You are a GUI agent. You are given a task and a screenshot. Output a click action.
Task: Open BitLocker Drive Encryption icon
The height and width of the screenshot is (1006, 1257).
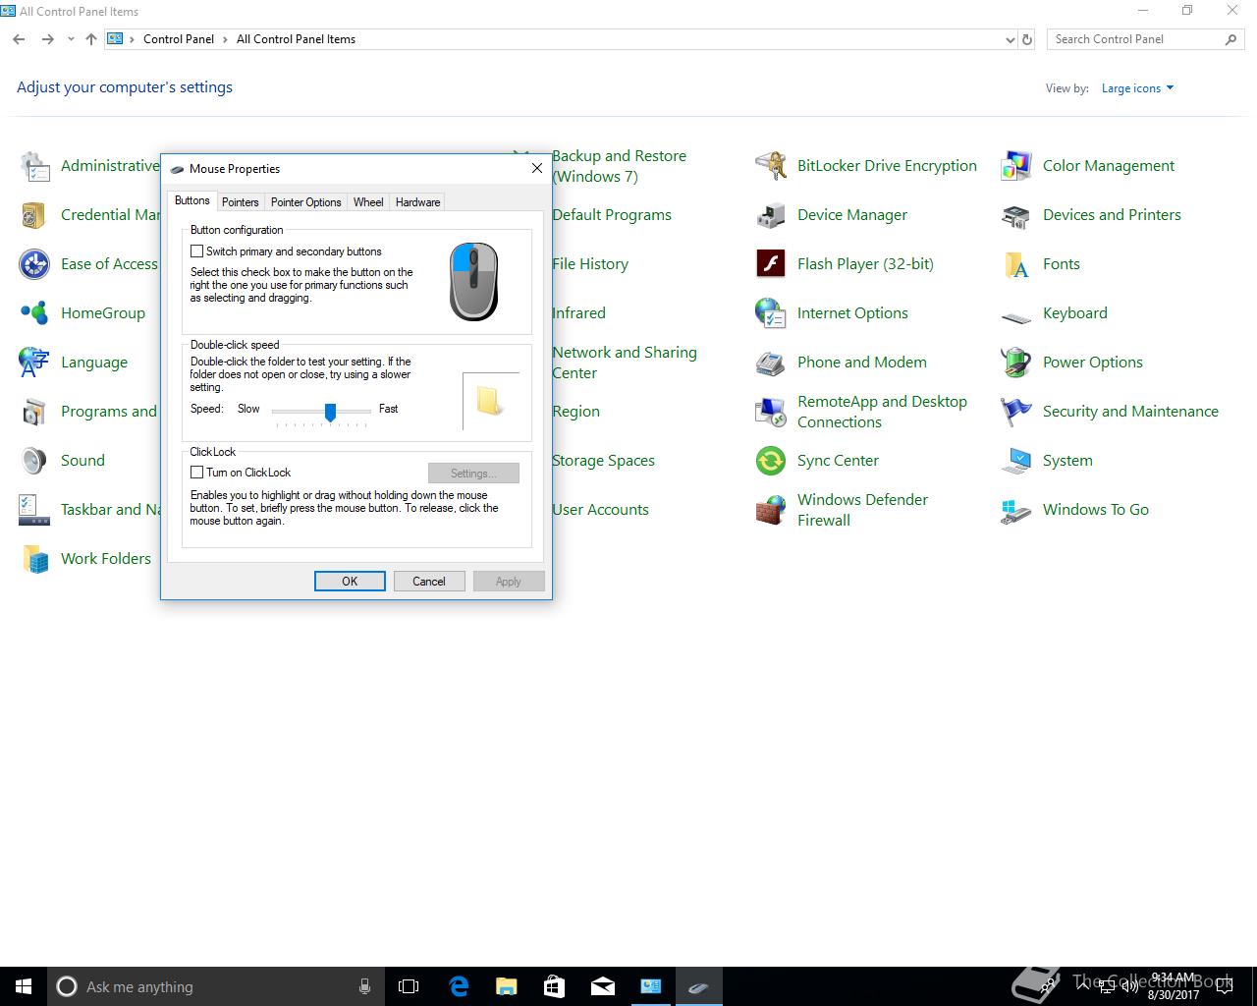click(771, 166)
